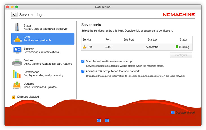
Task: Click the display icon in bottom bar
Action: point(107,120)
